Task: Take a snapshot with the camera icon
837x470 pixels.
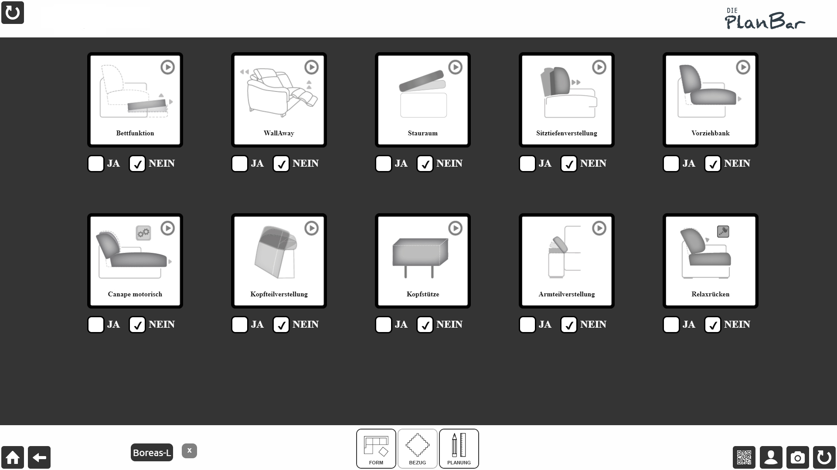Action: click(x=797, y=457)
